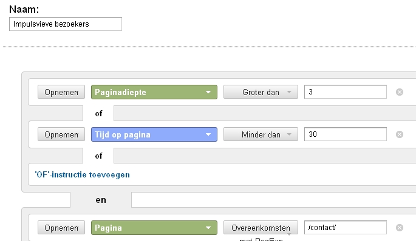Click the 'of' label below Tijd op pagina row
Viewport: 416px width, 241px height.
pyautogui.click(x=99, y=156)
